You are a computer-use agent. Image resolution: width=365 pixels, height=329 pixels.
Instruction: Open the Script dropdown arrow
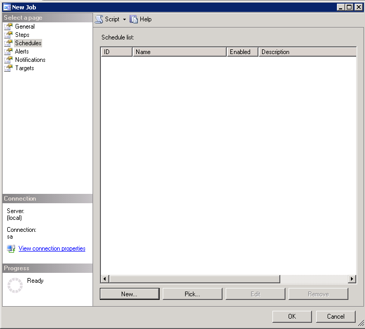[124, 19]
